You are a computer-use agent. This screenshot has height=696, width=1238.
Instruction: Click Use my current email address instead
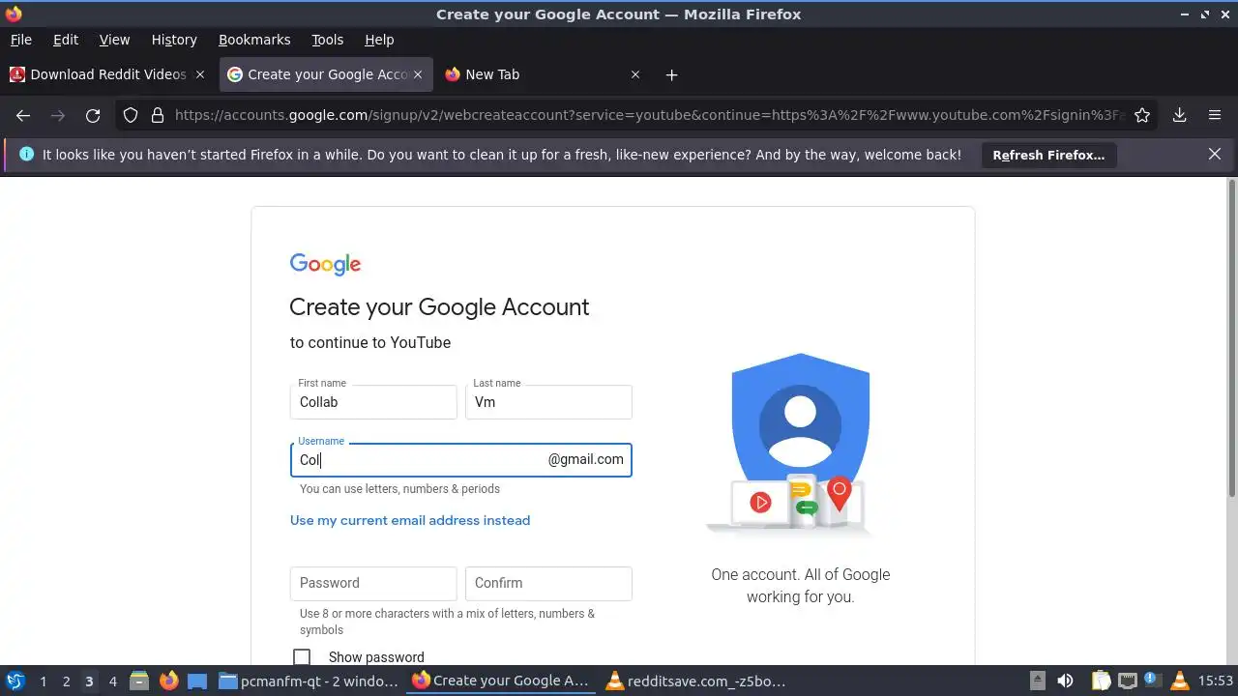pyautogui.click(x=410, y=520)
